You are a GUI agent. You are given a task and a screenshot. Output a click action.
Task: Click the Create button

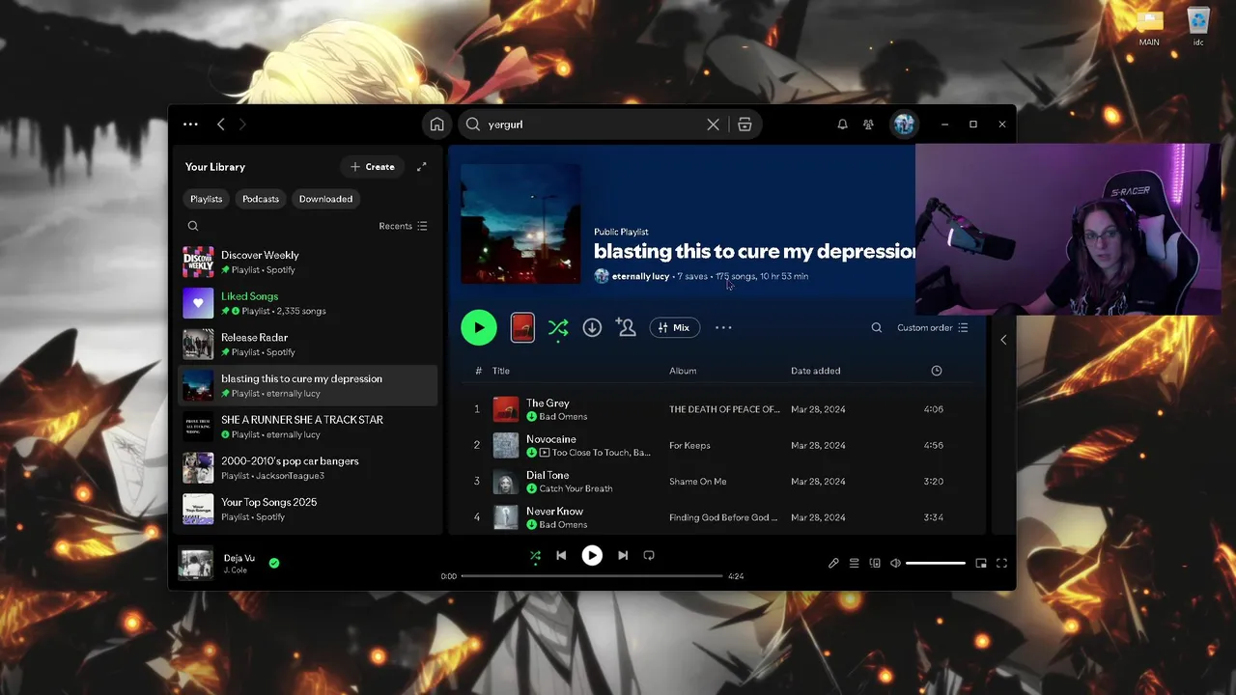point(373,167)
